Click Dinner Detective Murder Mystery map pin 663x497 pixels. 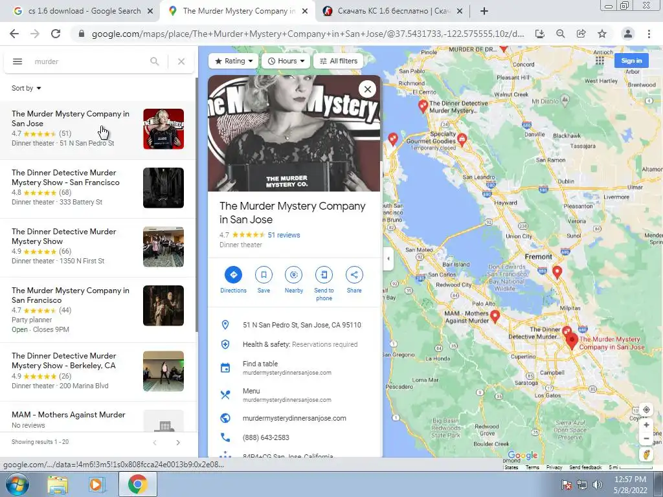coord(423,105)
